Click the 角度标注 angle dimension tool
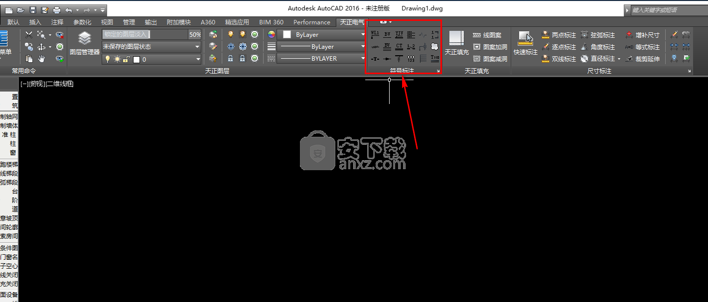The height and width of the screenshot is (302, 708). coord(597,47)
